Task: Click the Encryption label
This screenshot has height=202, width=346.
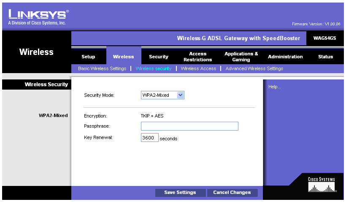Action: (95, 116)
